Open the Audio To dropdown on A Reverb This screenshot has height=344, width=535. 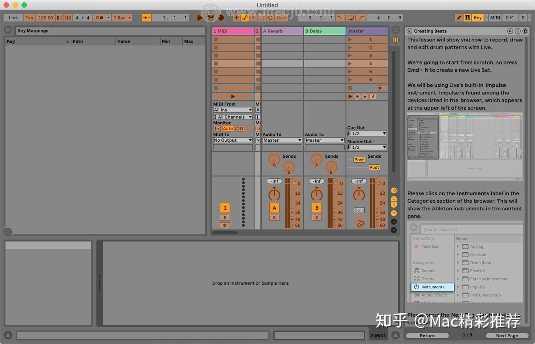tap(282, 140)
